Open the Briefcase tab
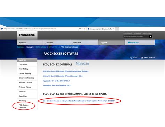Viewport: 165px width, 127px height. (140, 42)
